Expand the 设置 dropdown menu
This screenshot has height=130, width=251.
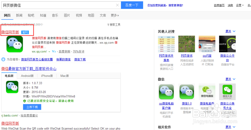[240, 5]
